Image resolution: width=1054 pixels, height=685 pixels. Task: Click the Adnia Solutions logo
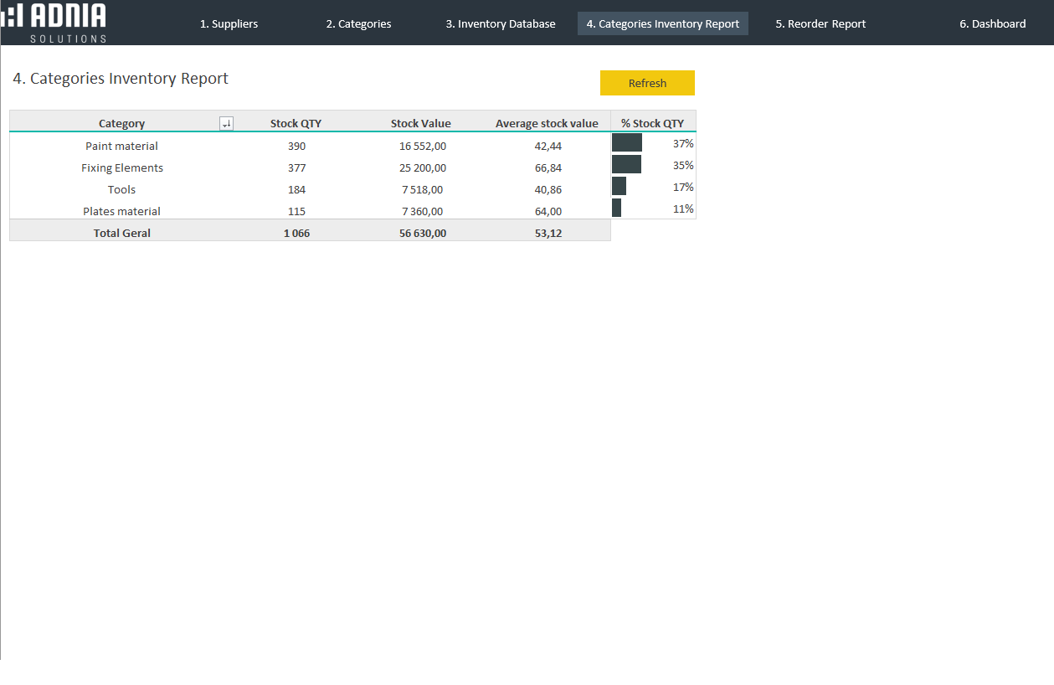pyautogui.click(x=55, y=23)
